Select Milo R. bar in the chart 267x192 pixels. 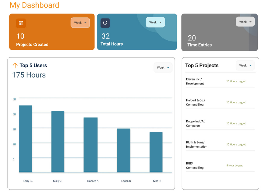(156, 152)
